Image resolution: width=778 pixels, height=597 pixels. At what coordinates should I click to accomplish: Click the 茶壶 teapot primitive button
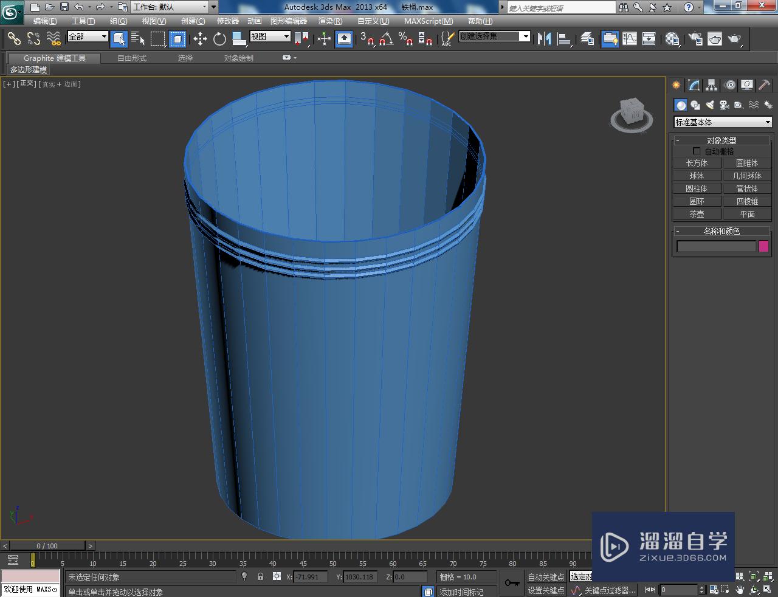tap(697, 214)
